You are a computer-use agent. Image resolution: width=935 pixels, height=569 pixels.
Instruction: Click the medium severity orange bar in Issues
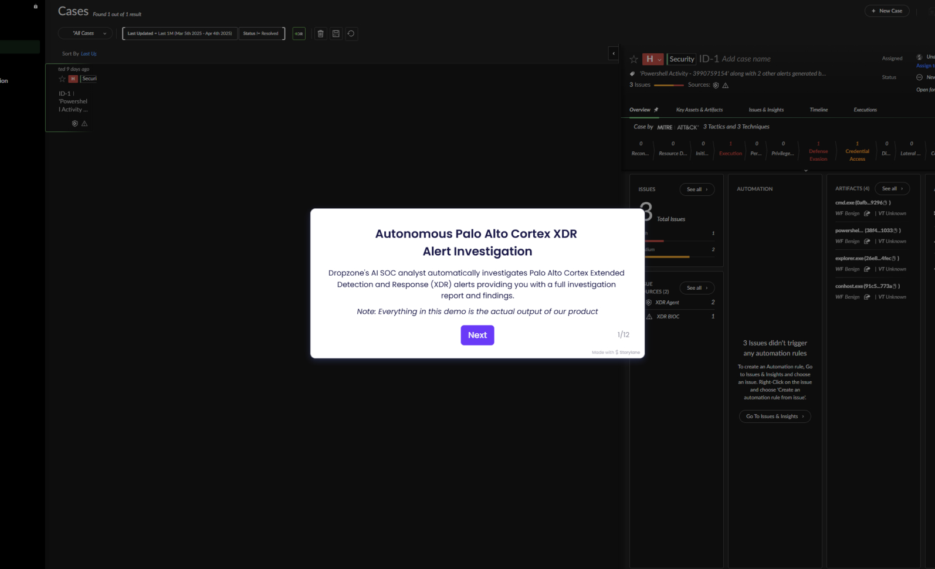click(x=668, y=257)
